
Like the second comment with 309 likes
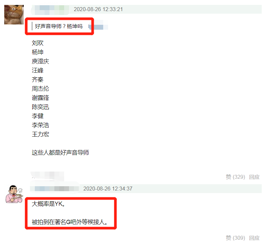coord(235,238)
